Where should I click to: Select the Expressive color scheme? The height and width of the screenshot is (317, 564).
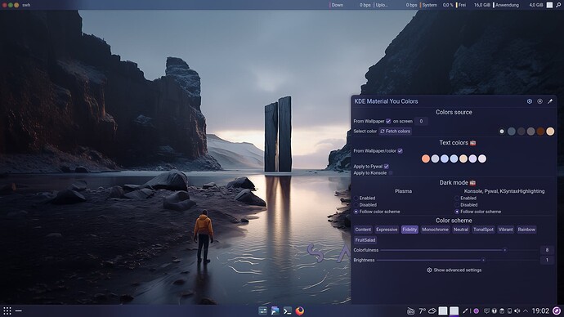point(387,230)
